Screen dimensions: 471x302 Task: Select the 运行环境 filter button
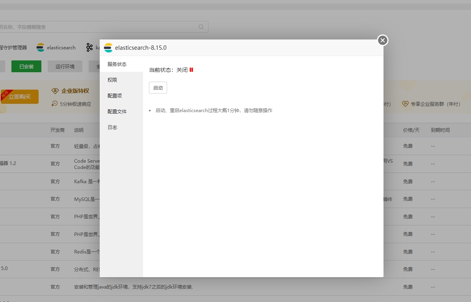pos(65,66)
